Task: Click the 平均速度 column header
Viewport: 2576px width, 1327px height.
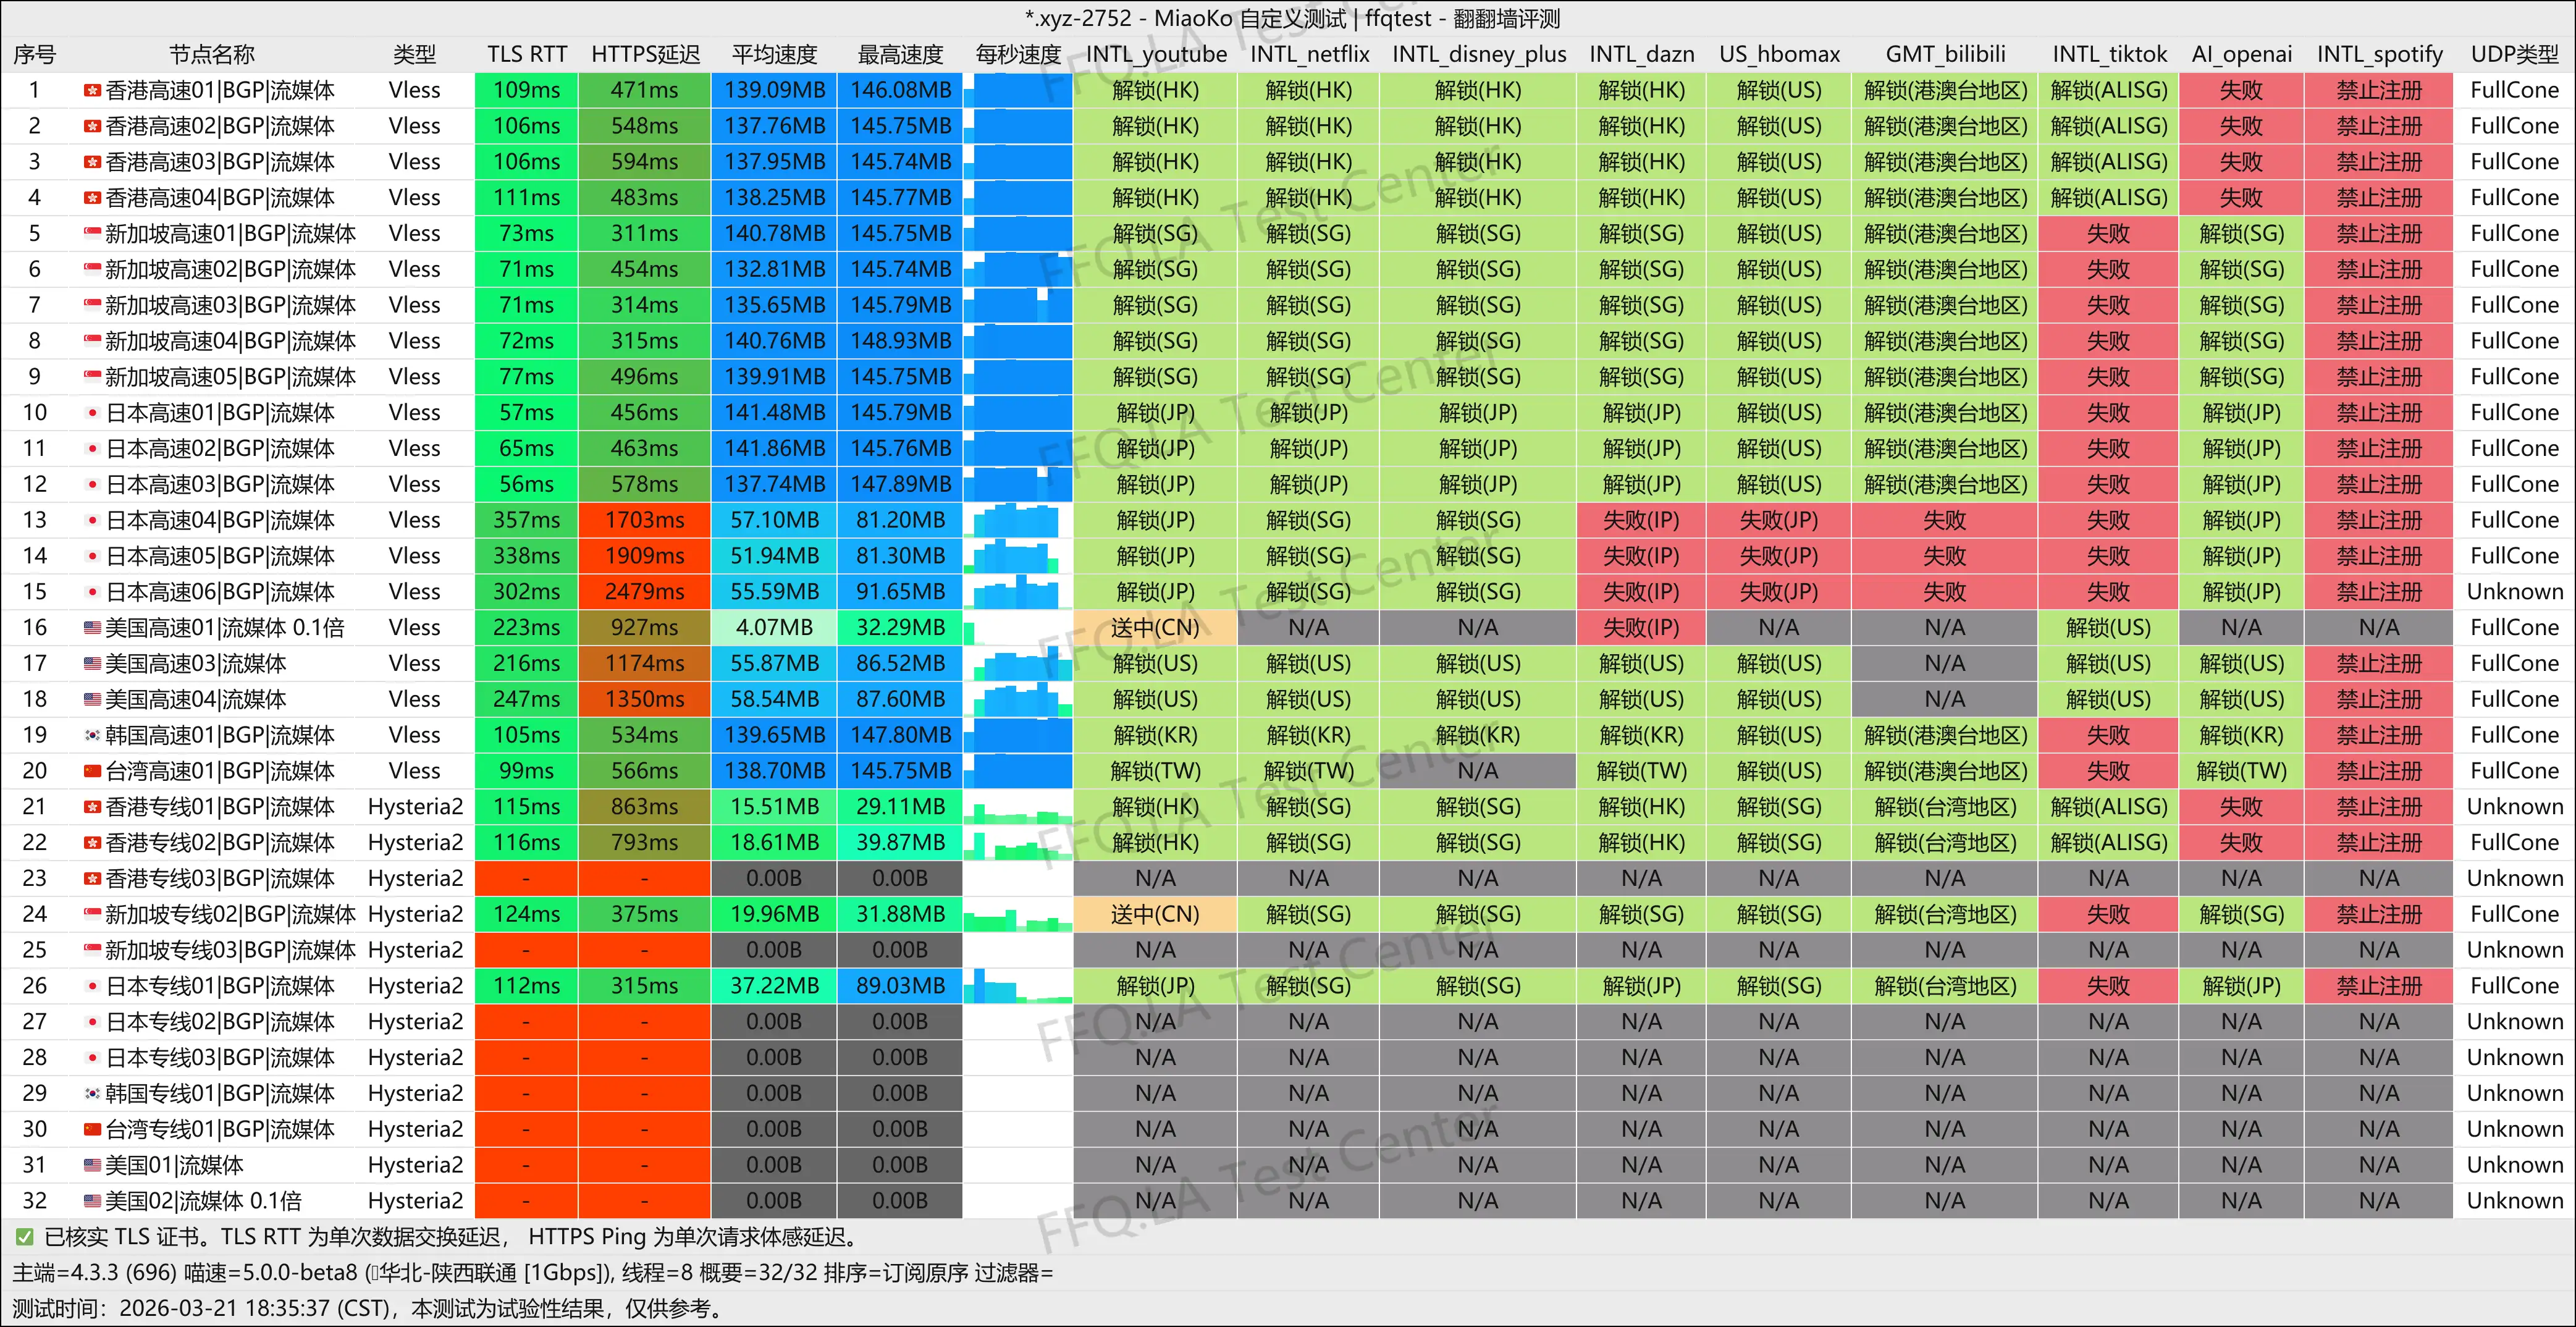Action: click(x=774, y=54)
